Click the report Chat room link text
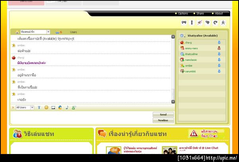239x162 pixels. click(209, 133)
